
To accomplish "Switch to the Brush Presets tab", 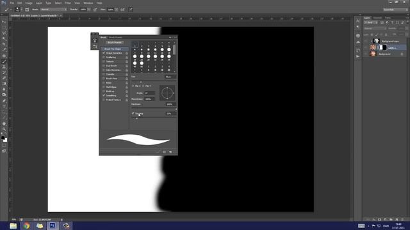I will pyautogui.click(x=115, y=38).
